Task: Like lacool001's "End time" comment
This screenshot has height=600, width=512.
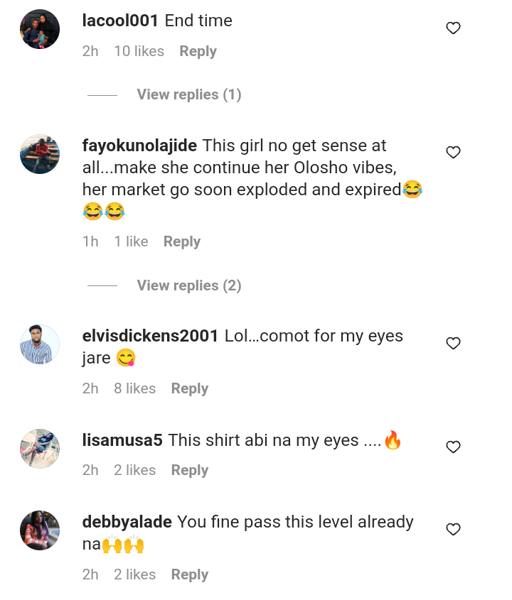Action: point(453,28)
